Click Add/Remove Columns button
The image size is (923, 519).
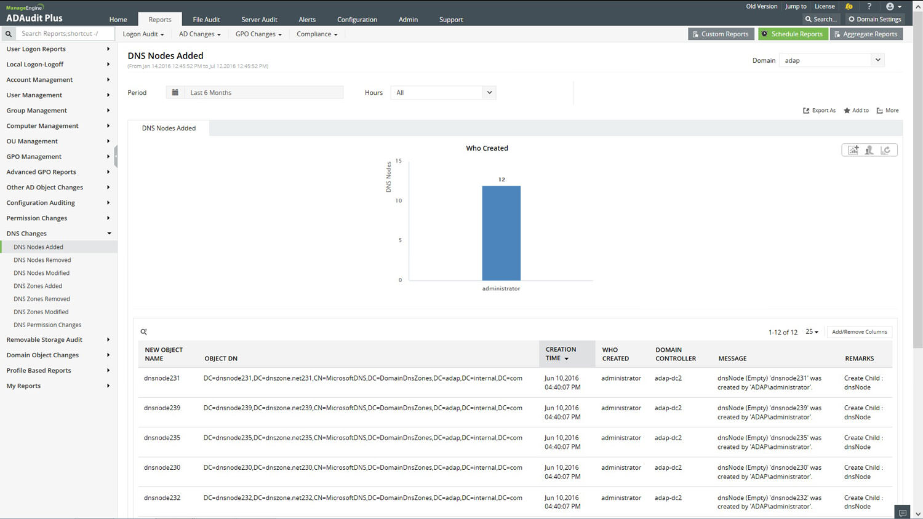pos(860,332)
